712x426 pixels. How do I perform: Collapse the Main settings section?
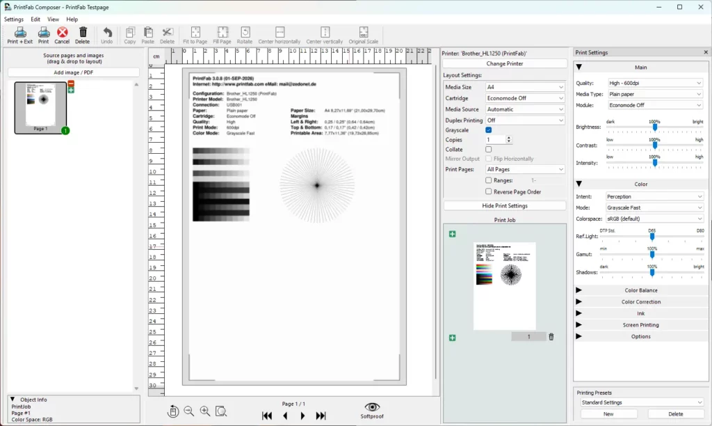pyautogui.click(x=640, y=68)
